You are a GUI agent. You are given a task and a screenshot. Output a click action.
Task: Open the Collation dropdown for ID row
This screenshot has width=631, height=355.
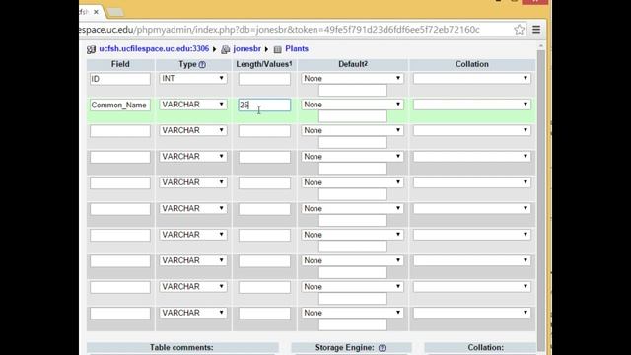471,79
